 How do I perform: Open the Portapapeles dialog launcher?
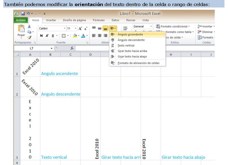point(35,43)
